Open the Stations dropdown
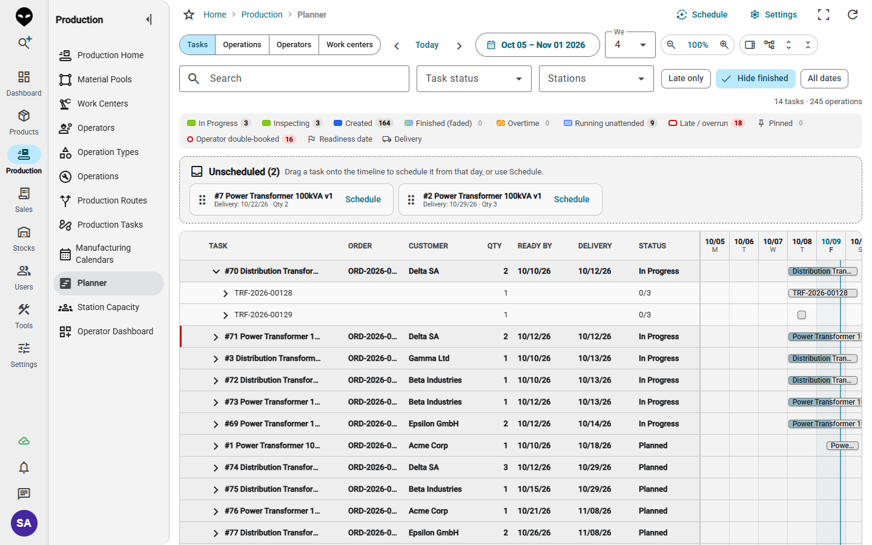872x545 pixels. pyautogui.click(x=596, y=79)
